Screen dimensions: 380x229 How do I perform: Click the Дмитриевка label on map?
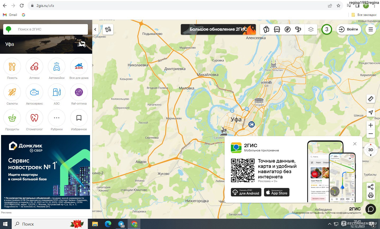[x=175, y=69]
